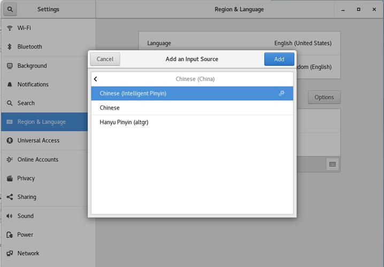Click the Bluetooth icon in sidebar
The width and height of the screenshot is (384, 267).
click(10, 46)
